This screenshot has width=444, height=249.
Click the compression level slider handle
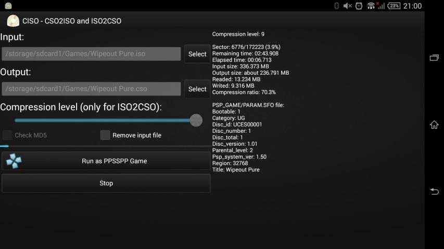(x=196, y=120)
